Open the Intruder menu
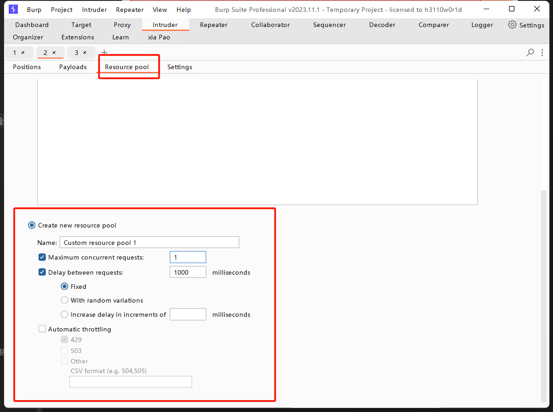This screenshot has height=412, width=553. pyautogui.click(x=94, y=10)
